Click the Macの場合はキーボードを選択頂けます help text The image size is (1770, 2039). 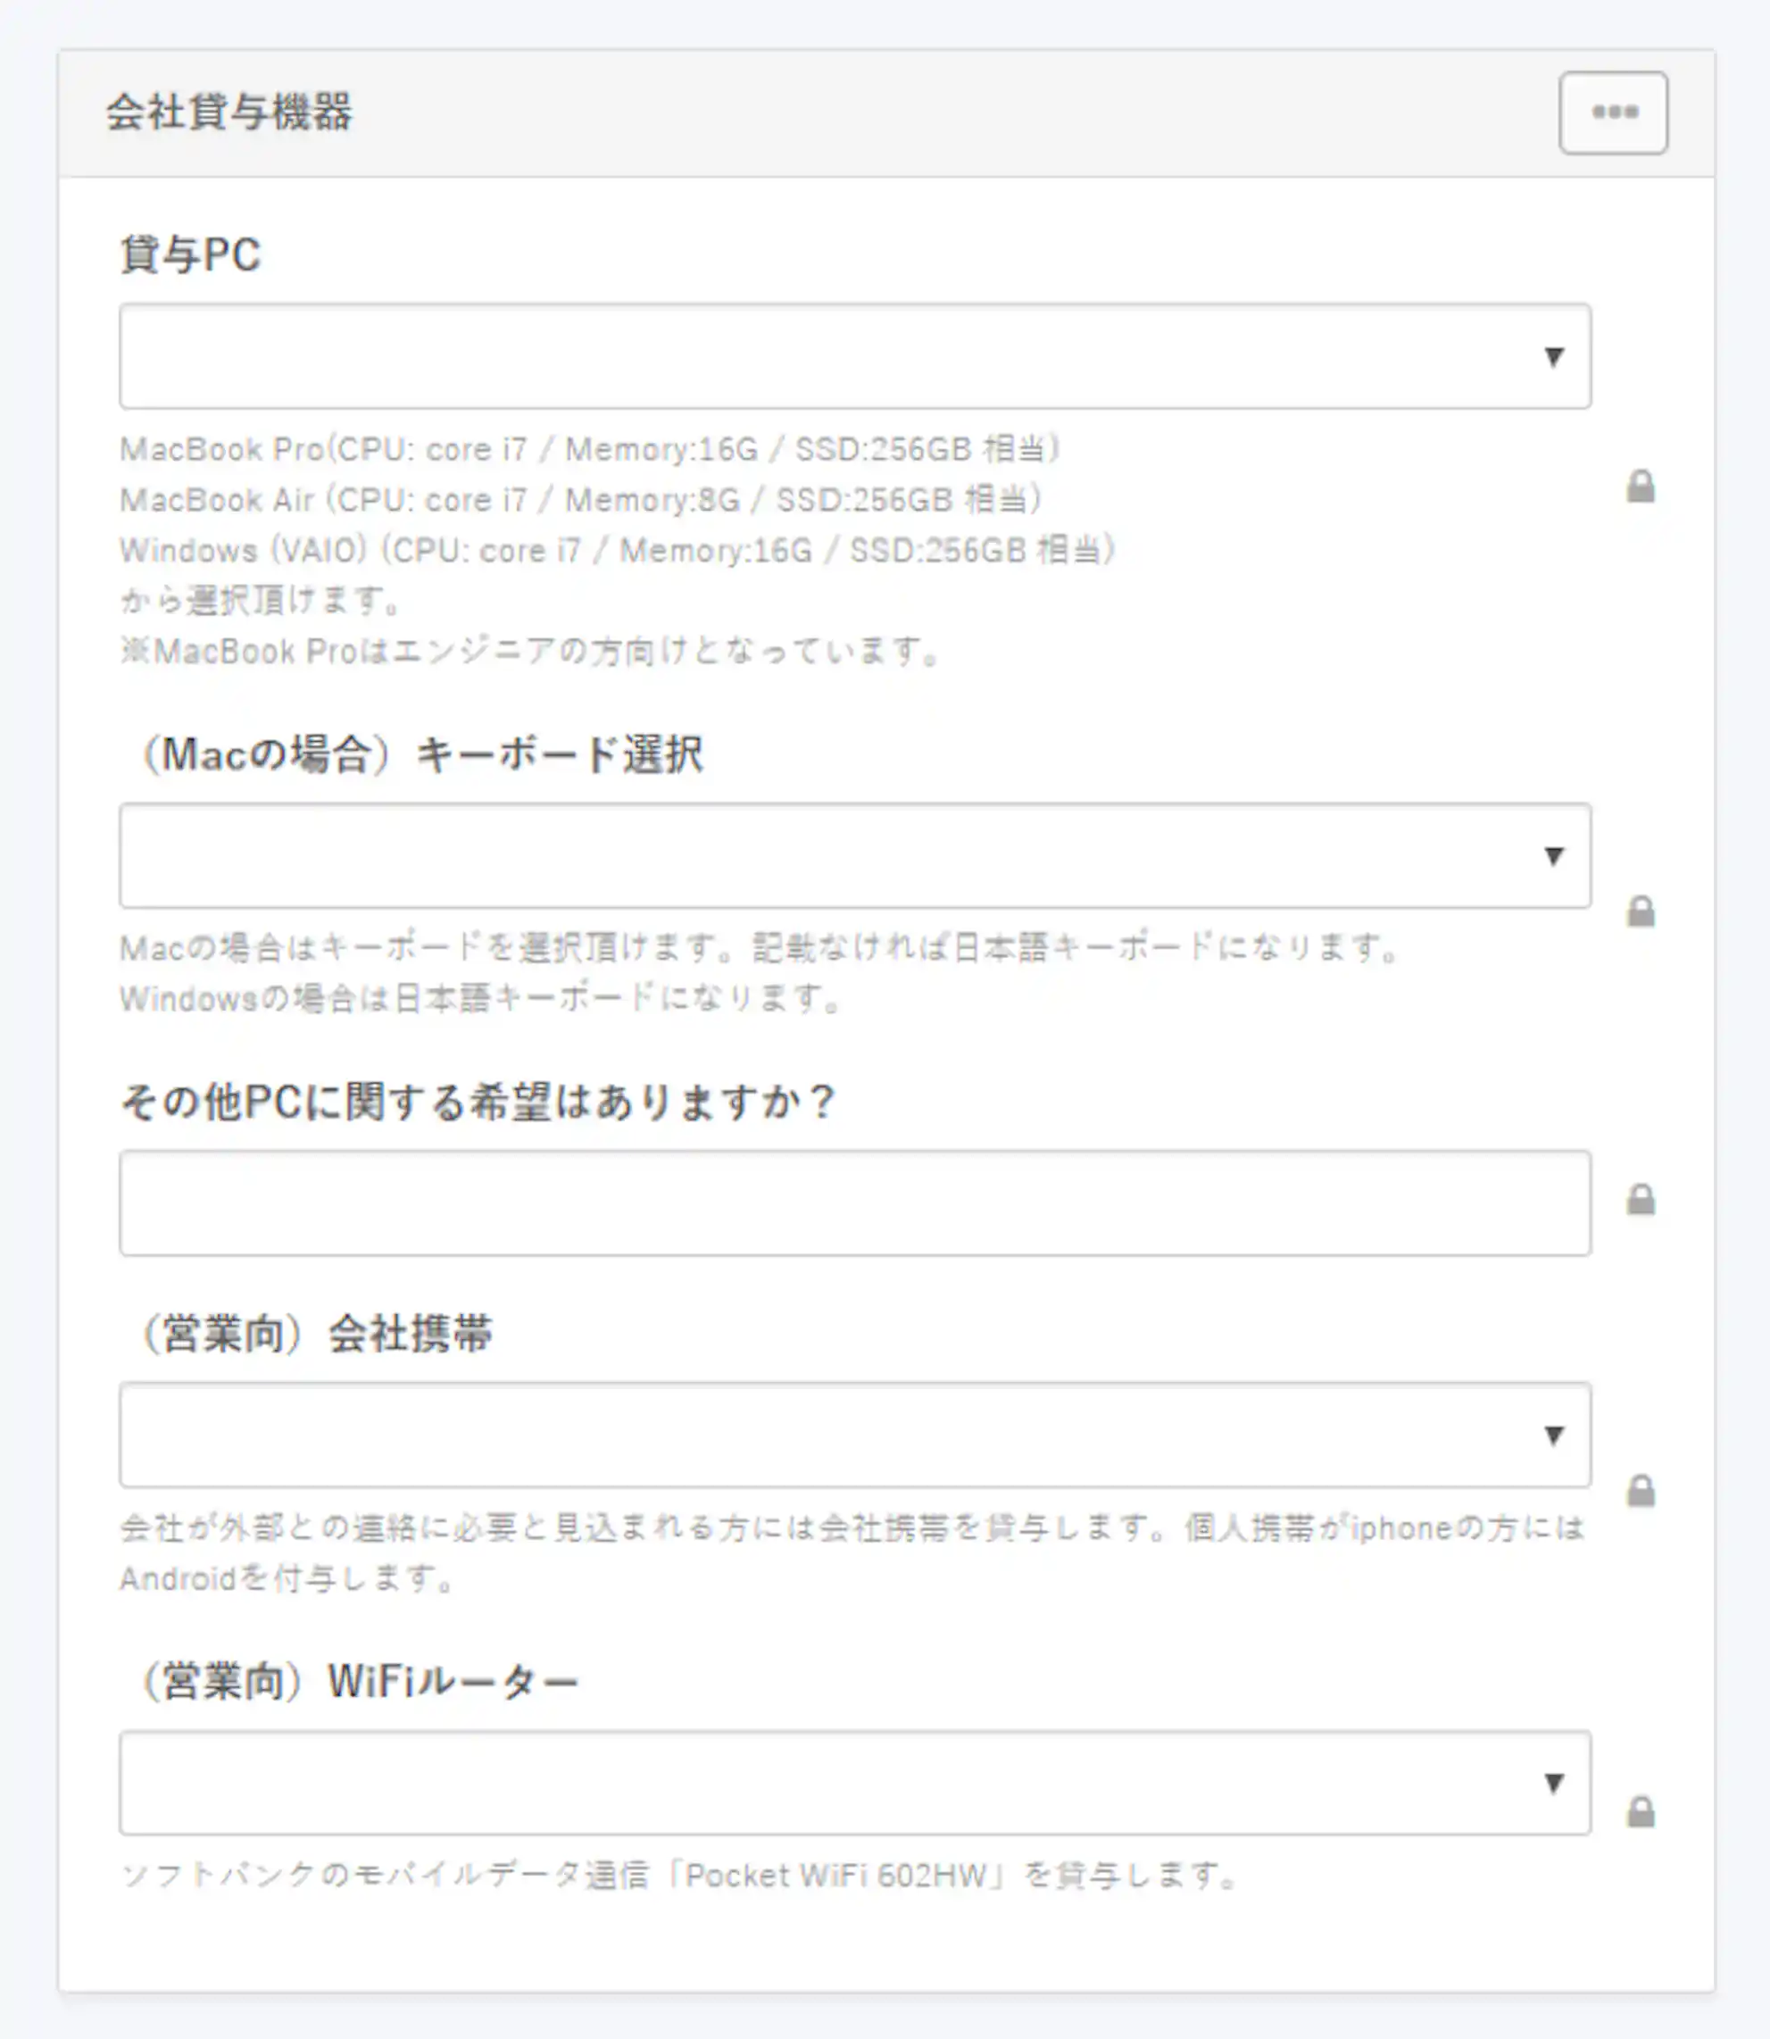760,948
